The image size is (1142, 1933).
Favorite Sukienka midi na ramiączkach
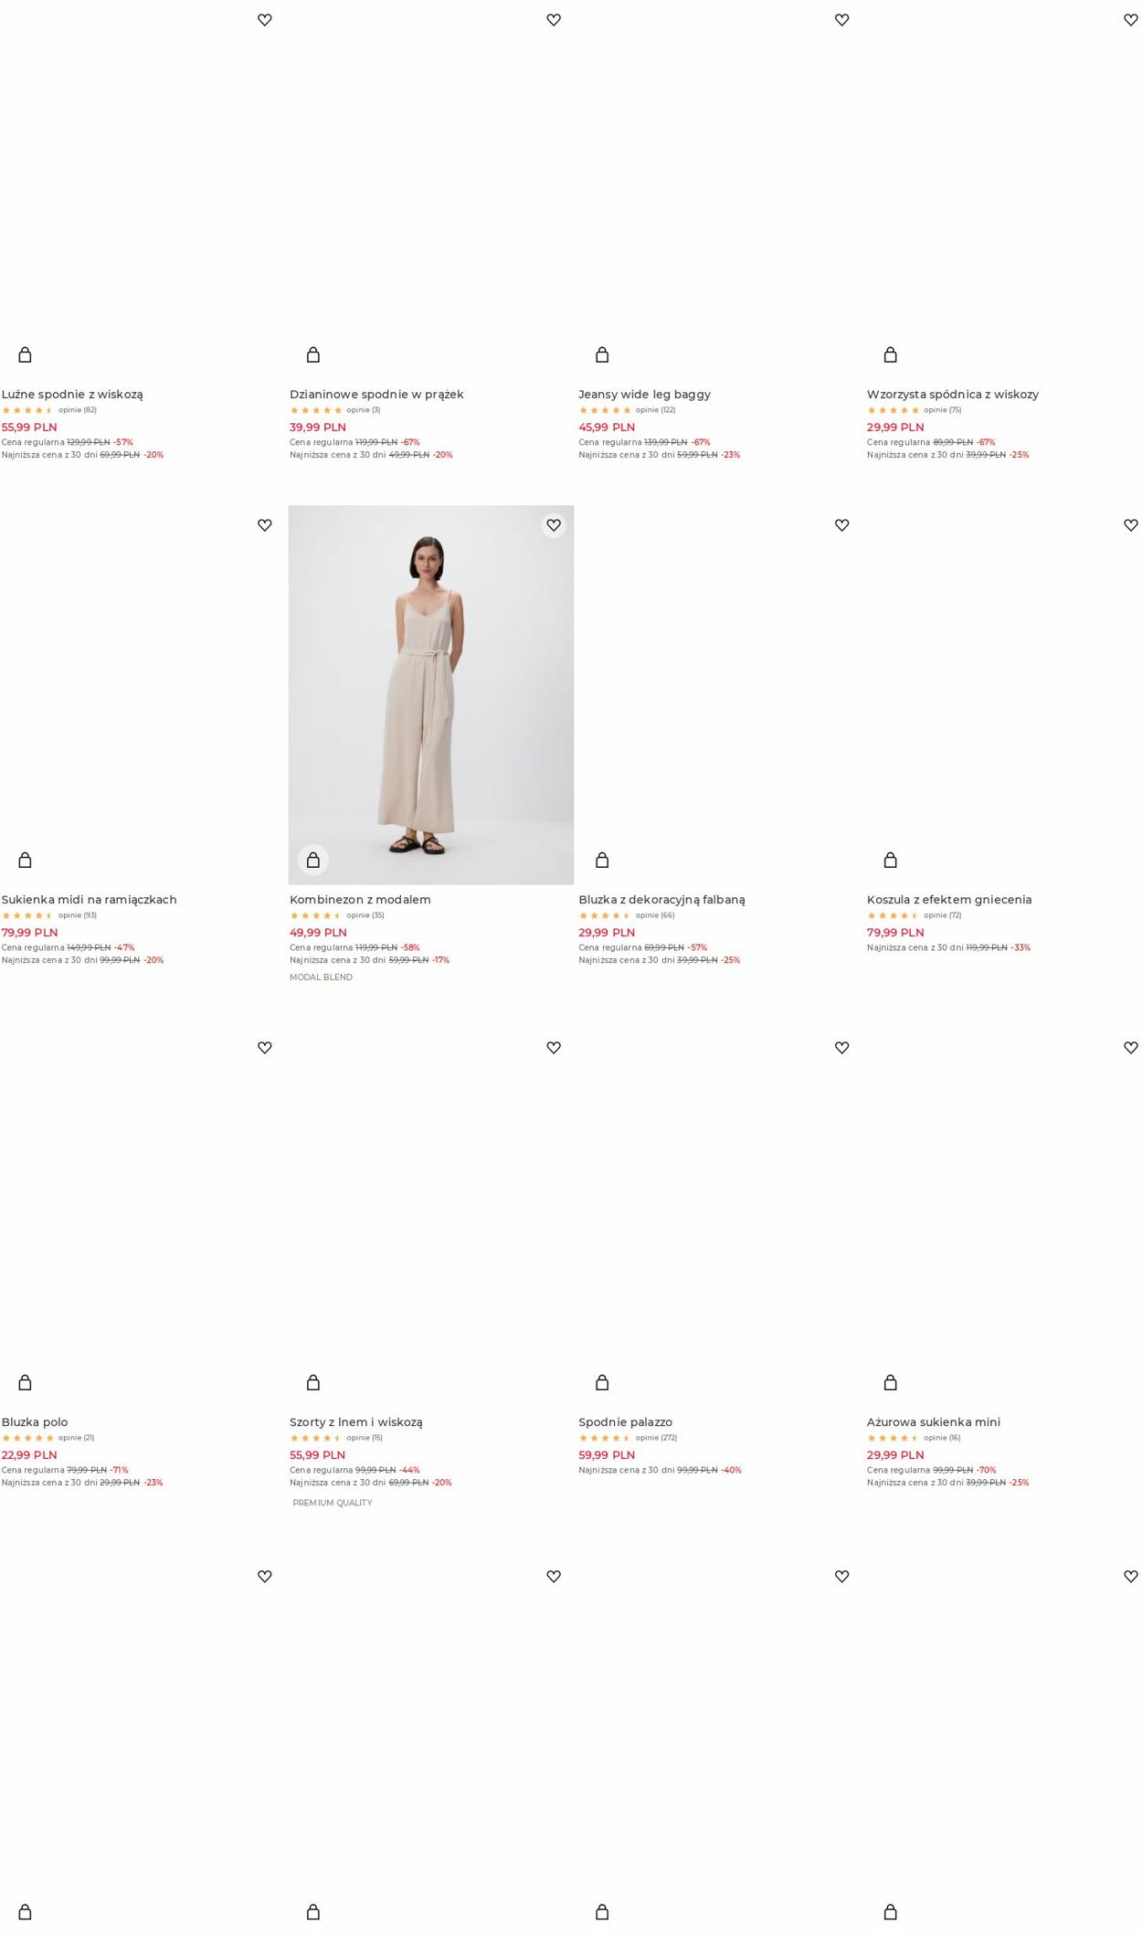click(x=265, y=525)
